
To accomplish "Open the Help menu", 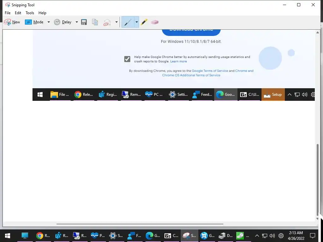I will (x=43, y=13).
